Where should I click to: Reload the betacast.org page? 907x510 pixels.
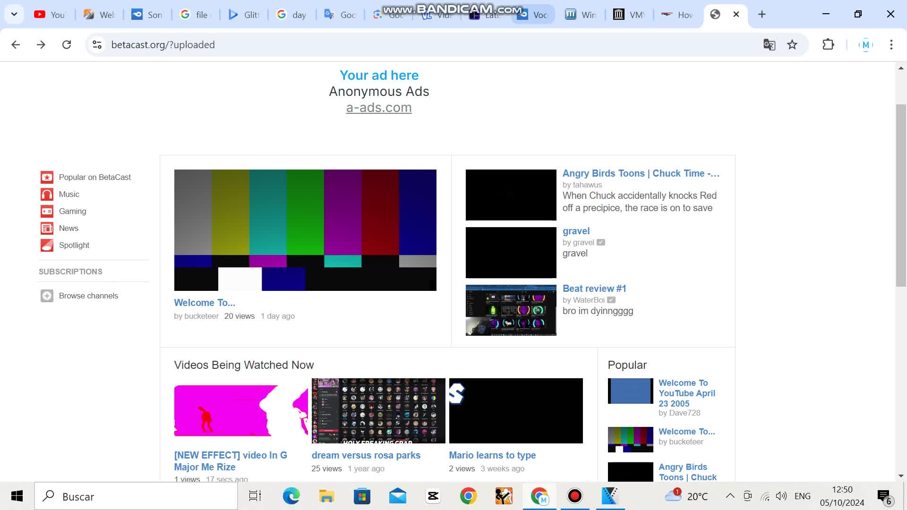tap(67, 44)
